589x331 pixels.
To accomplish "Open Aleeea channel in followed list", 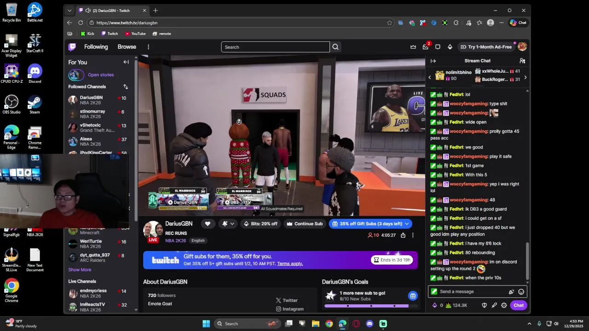I will coord(98,142).
